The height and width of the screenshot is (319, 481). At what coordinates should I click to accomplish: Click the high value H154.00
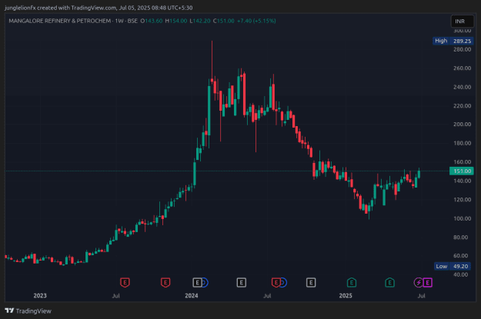(x=176, y=21)
